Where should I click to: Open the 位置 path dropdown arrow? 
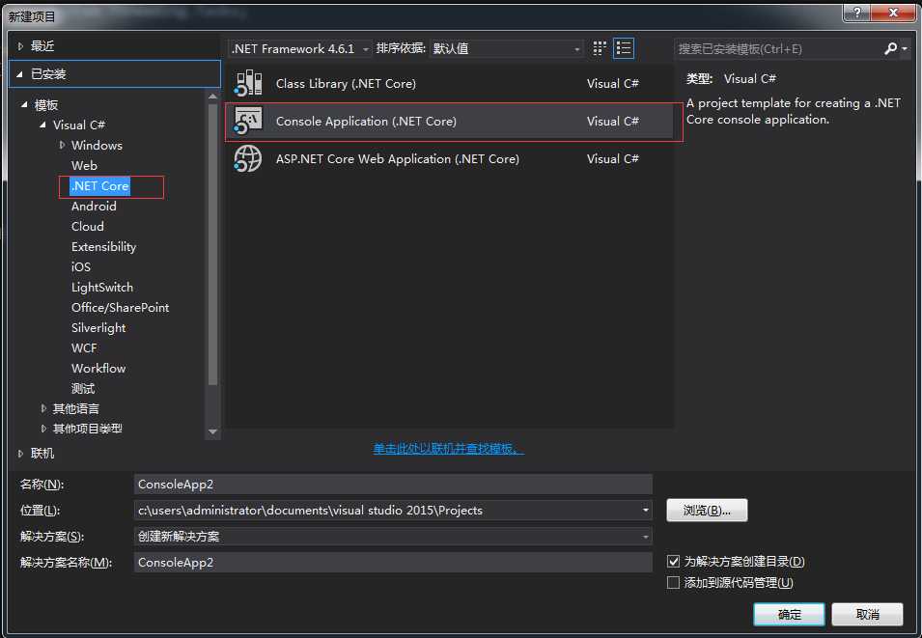tap(646, 510)
